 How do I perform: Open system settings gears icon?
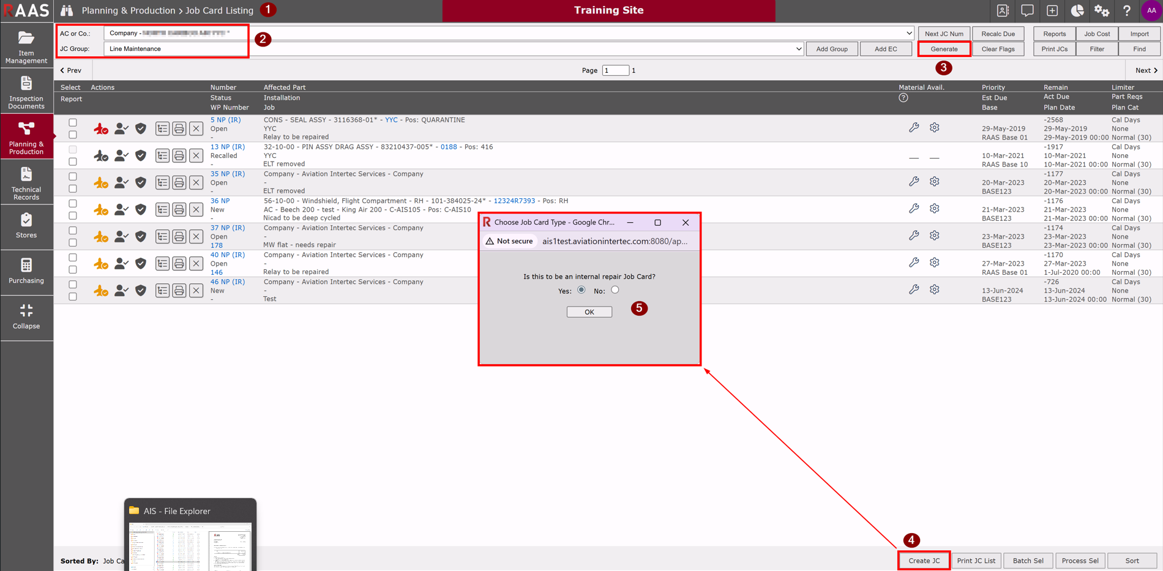point(1102,10)
